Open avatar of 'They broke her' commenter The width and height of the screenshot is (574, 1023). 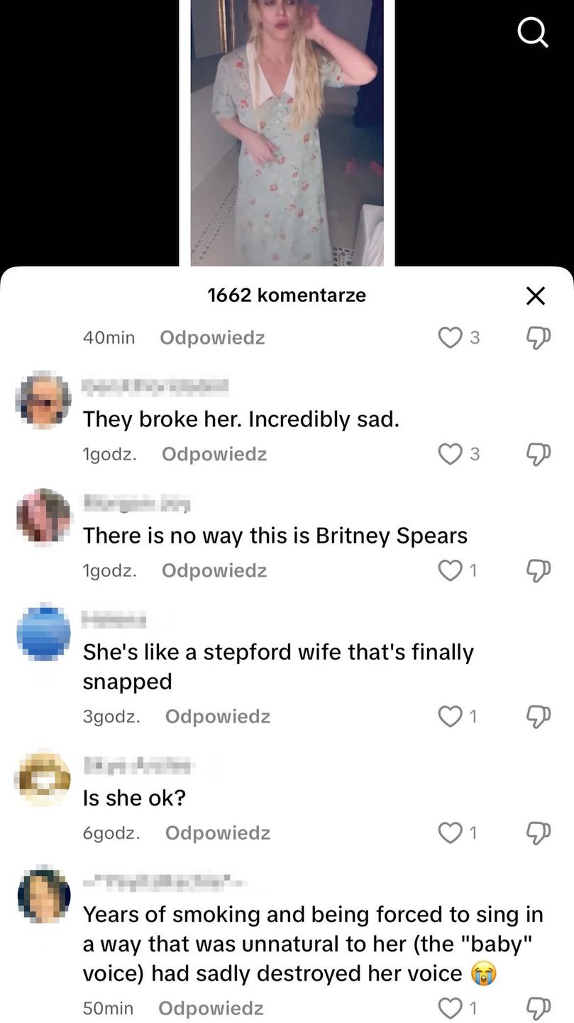44,400
